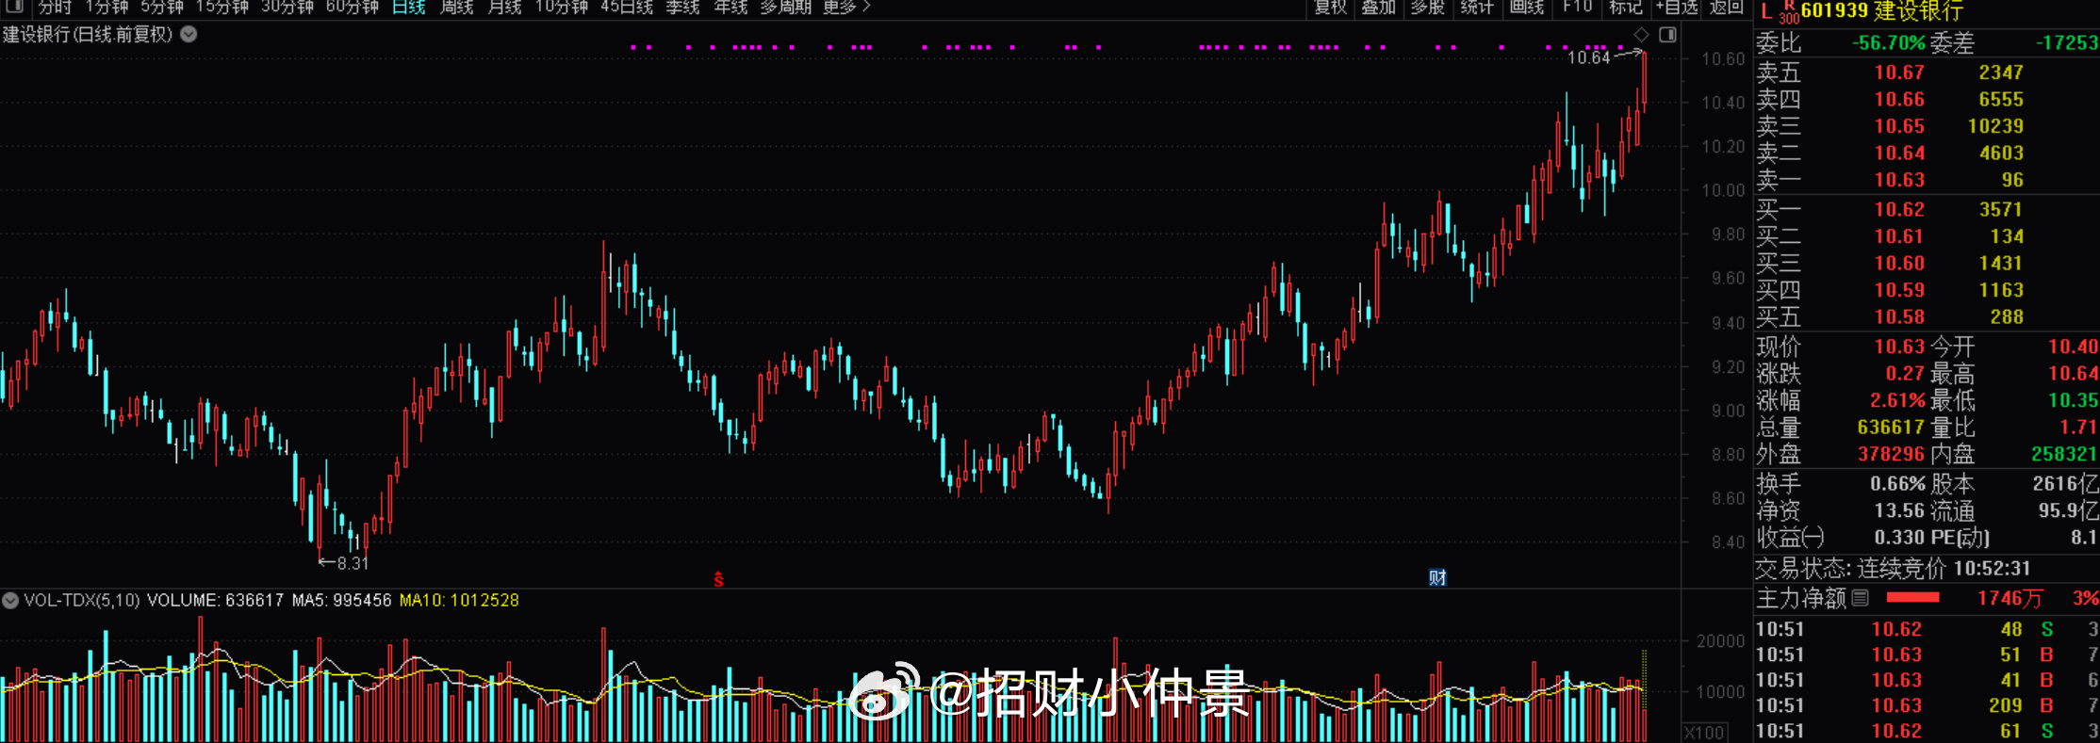Toggle the side panel icon above price axis

pyautogui.click(x=1667, y=35)
